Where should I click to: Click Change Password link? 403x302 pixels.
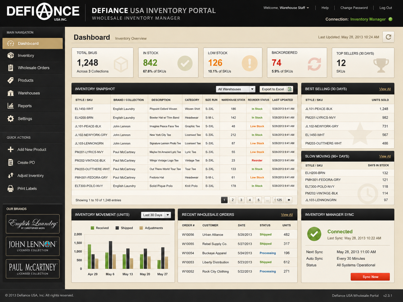[354, 8]
